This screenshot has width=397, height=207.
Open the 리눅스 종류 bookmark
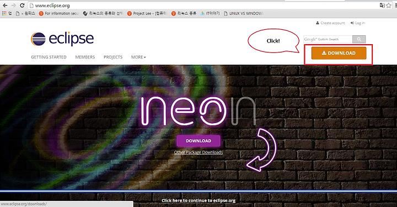pyautogui.click(x=184, y=13)
